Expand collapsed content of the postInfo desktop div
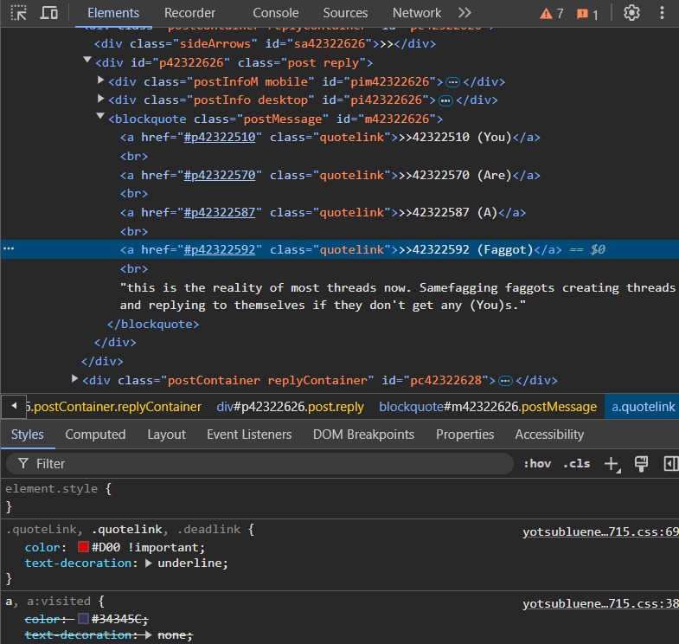 445,101
